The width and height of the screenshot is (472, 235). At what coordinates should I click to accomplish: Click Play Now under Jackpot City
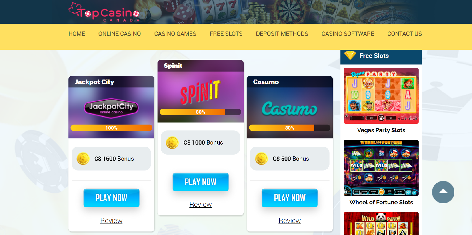click(112, 198)
